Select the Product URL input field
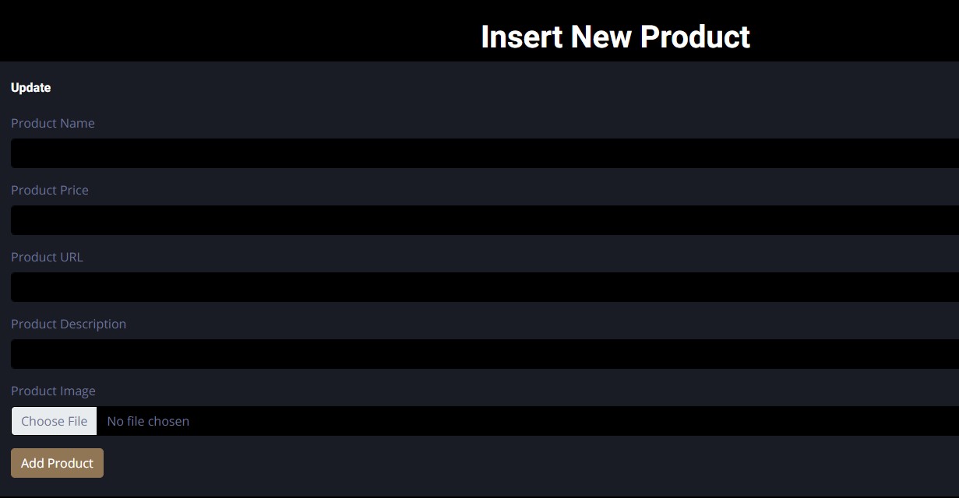Viewport: 959px width, 498px height. (483, 287)
